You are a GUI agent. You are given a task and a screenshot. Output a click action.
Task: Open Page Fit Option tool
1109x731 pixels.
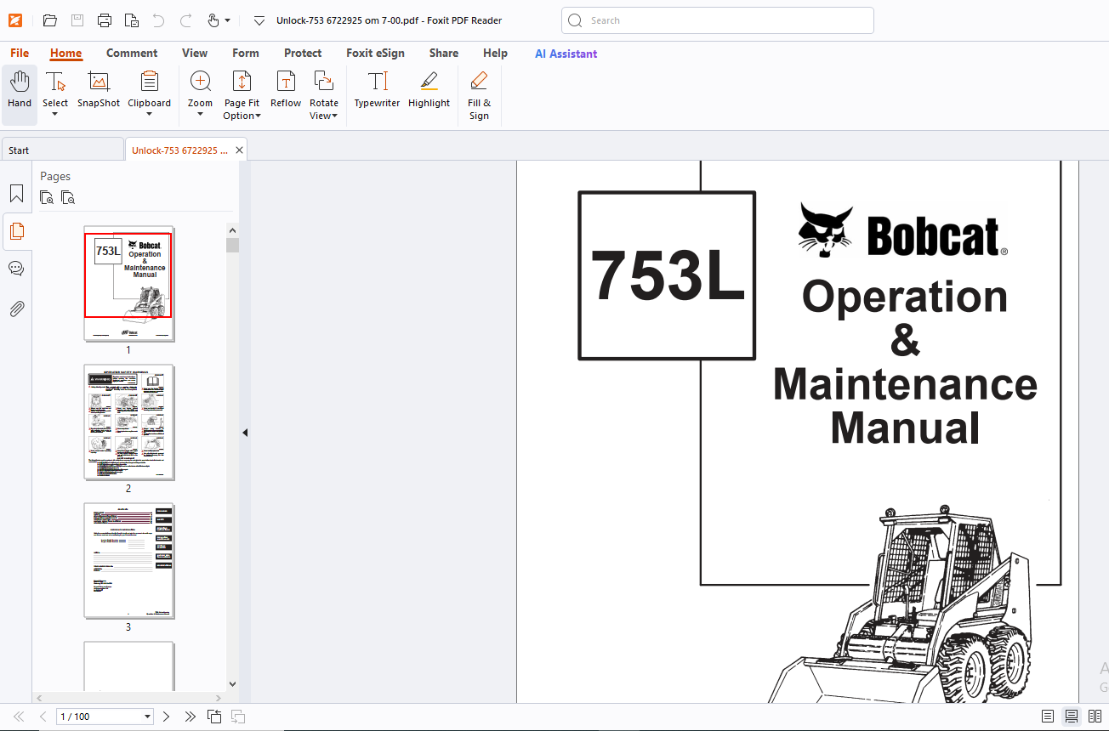pyautogui.click(x=242, y=94)
